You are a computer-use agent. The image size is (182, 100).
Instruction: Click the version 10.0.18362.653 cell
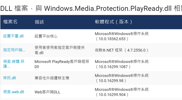(x=122, y=36)
